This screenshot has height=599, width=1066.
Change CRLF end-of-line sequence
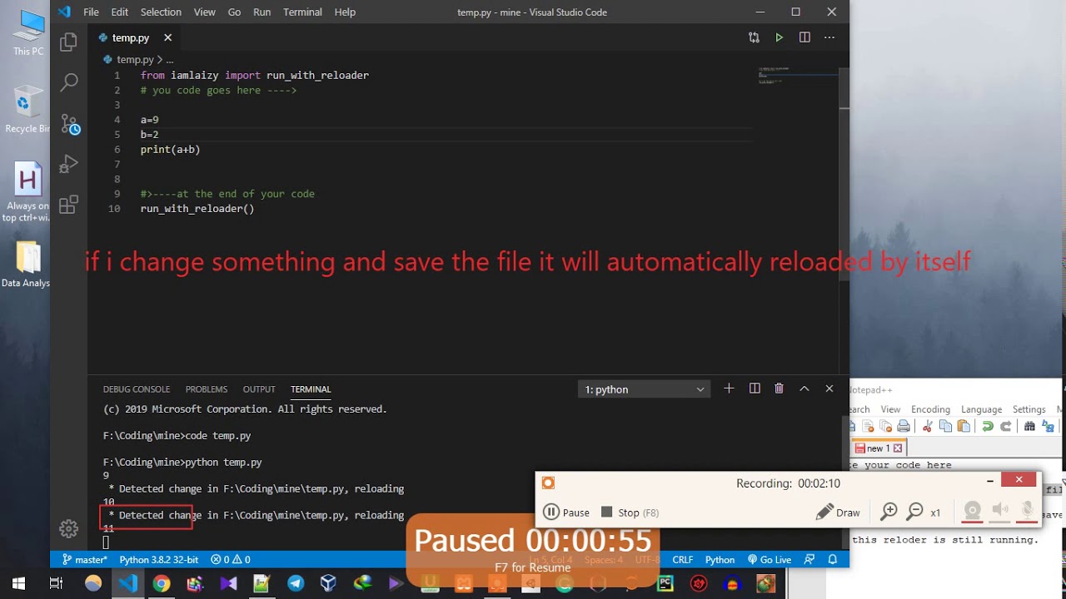683,560
